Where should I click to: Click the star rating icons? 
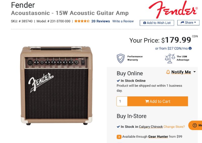pyautogui.click(x=82, y=21)
